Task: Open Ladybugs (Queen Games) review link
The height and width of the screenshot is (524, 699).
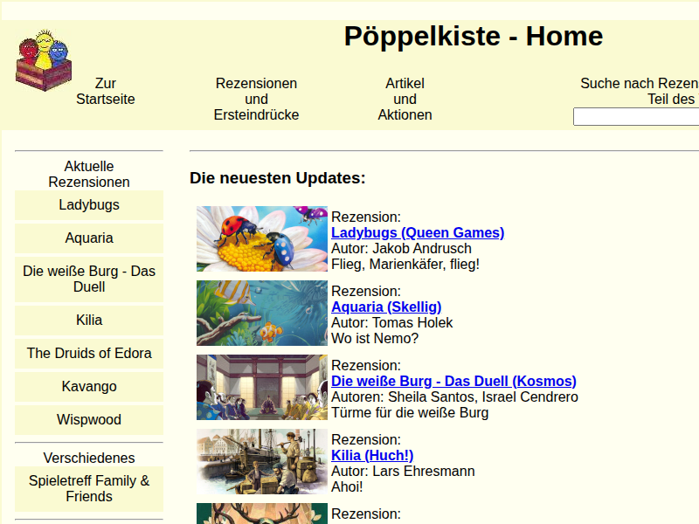Action: [418, 233]
